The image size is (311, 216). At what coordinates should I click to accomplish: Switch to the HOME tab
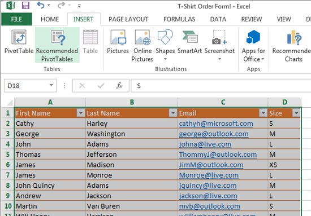(50, 19)
